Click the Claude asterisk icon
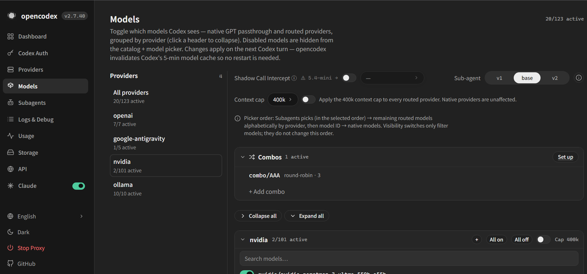587x274 pixels. click(10, 186)
